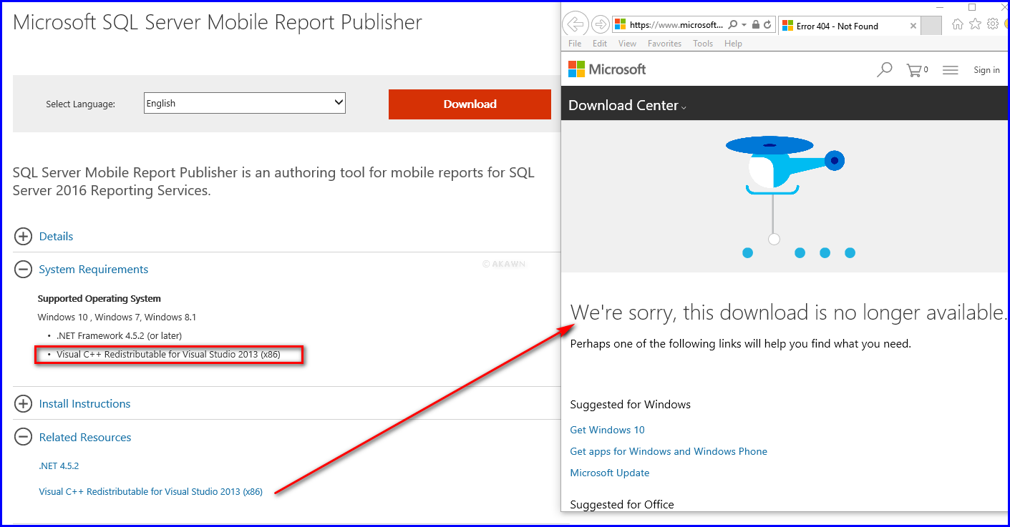This screenshot has width=1010, height=527.
Task: Open the .NET 4.5.2 link
Action: 59,466
